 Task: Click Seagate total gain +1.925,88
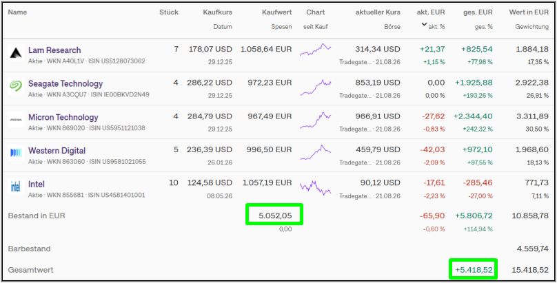coord(474,83)
